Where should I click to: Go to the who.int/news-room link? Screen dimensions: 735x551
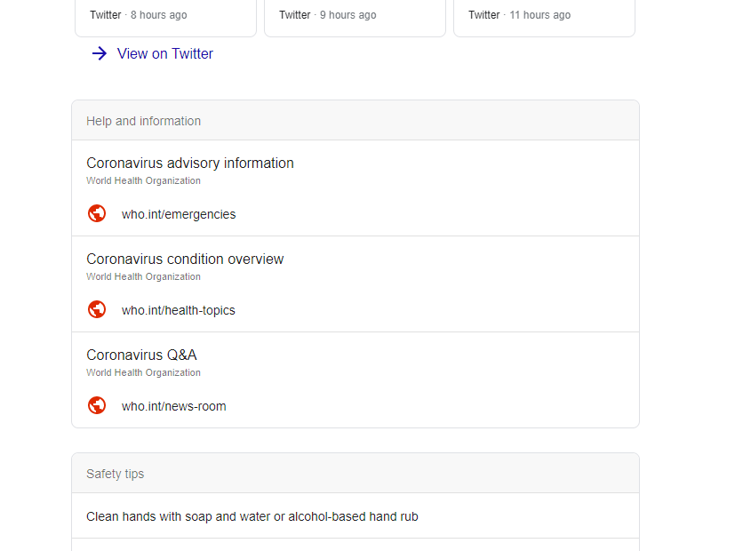click(x=174, y=406)
